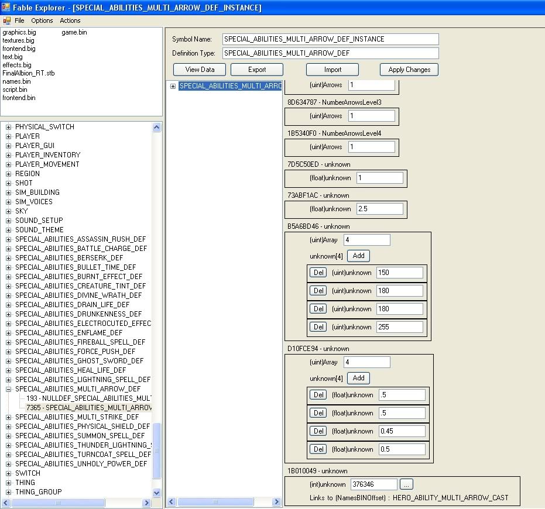Click the 73ABF1AC field with value 2.5

tap(379, 209)
